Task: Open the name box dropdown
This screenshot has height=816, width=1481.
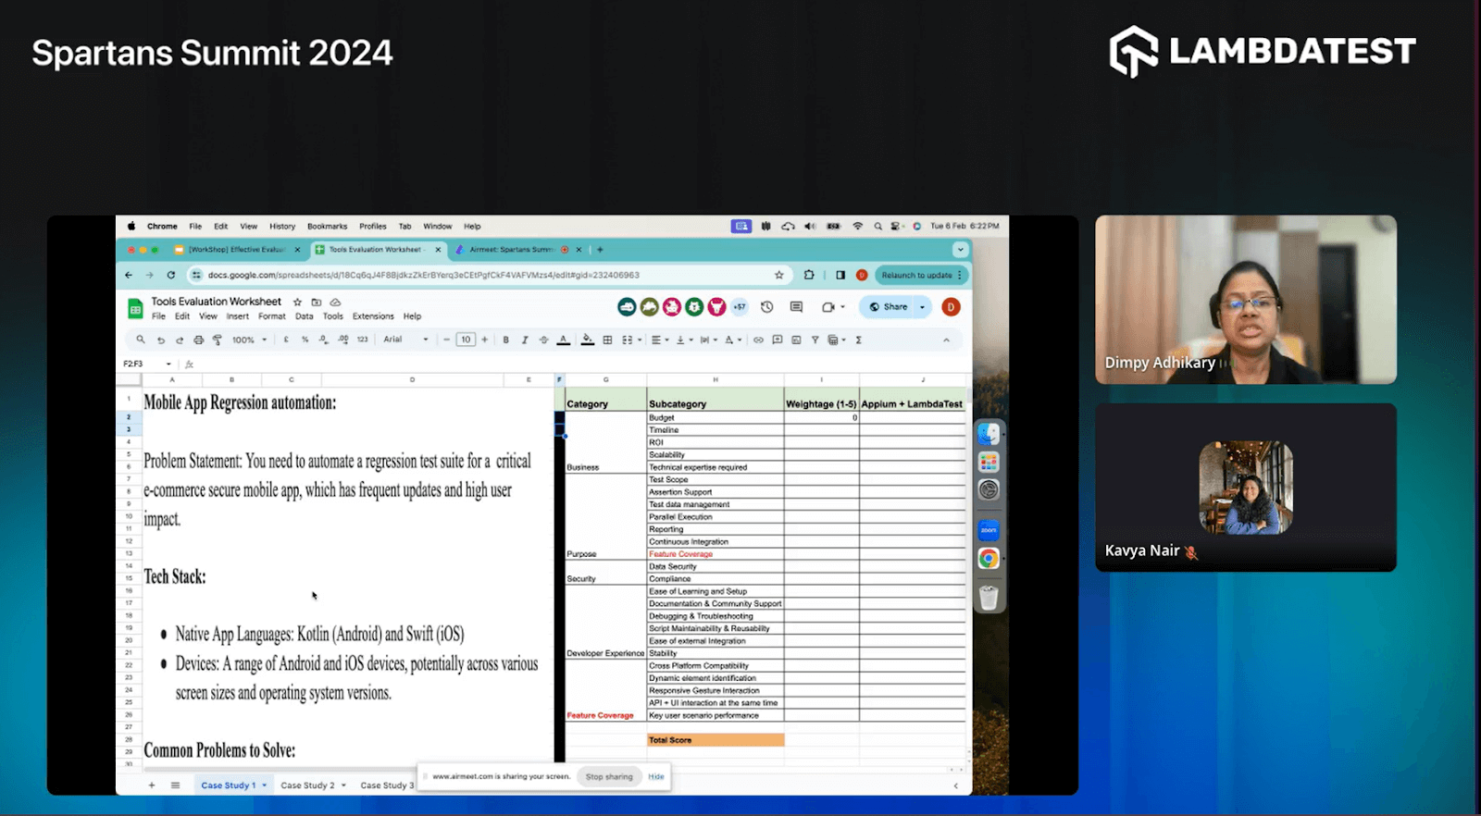Action: pos(168,364)
